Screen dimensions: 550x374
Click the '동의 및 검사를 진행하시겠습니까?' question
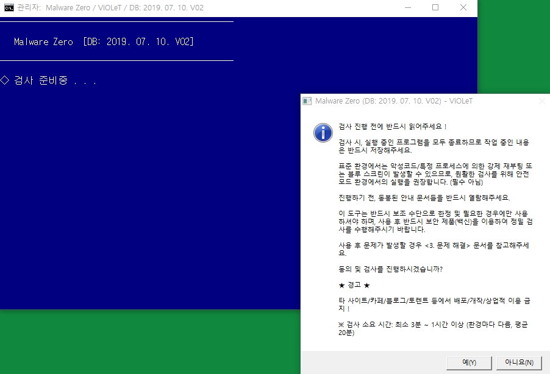pyautogui.click(x=390, y=269)
